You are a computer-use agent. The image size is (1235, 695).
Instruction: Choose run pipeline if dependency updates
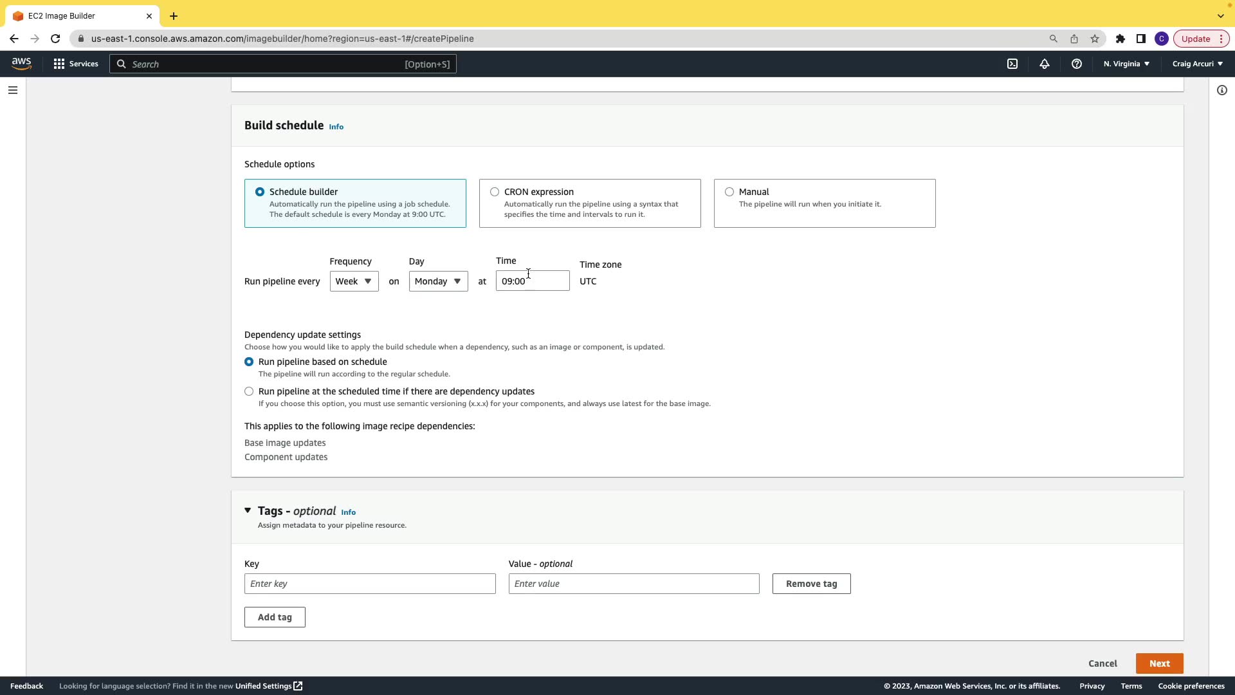coord(249,391)
